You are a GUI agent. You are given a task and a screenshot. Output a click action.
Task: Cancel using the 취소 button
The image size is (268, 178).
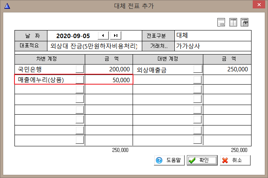tap(235, 160)
